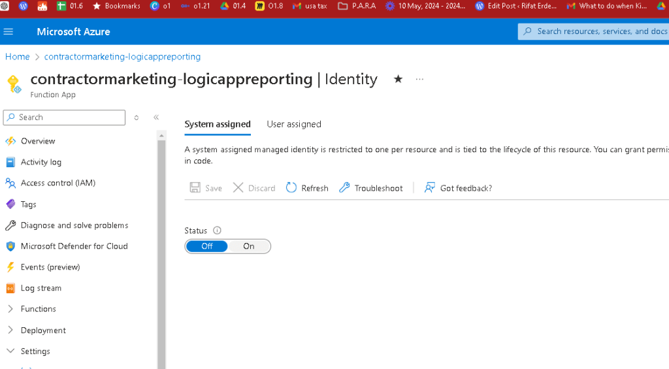Click the Activity log book icon

coord(10,162)
